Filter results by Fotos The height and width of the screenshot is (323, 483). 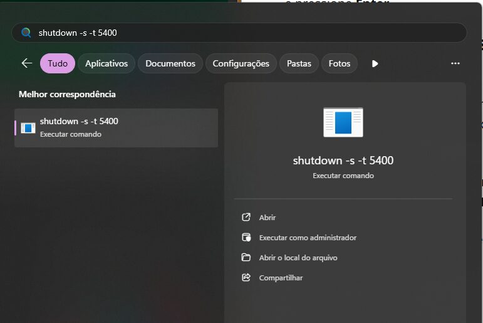340,63
